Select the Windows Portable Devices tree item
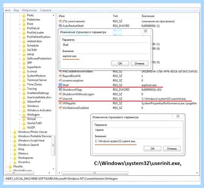 click(x=35, y=136)
